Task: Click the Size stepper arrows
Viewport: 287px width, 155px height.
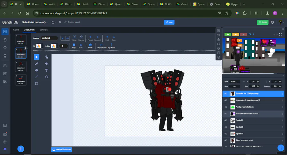Action: pyautogui.click(x=258, y=86)
